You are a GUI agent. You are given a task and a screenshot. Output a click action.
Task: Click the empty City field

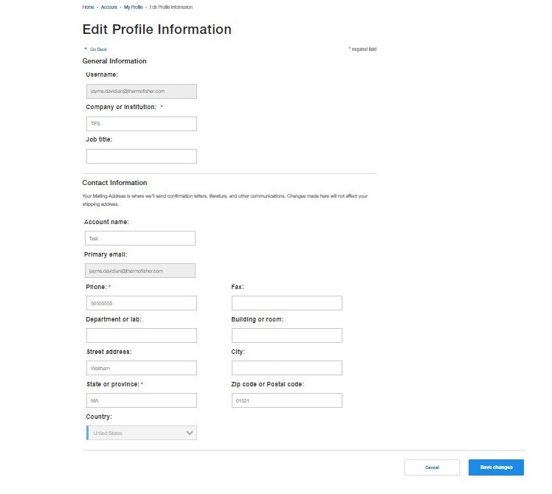click(287, 368)
